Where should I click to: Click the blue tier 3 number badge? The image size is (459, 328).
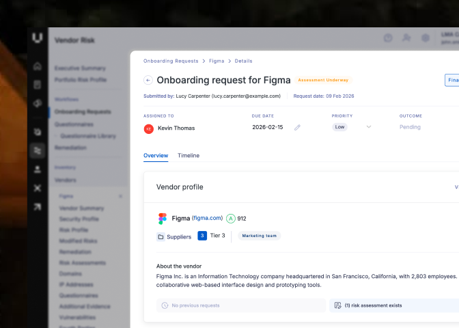click(202, 236)
